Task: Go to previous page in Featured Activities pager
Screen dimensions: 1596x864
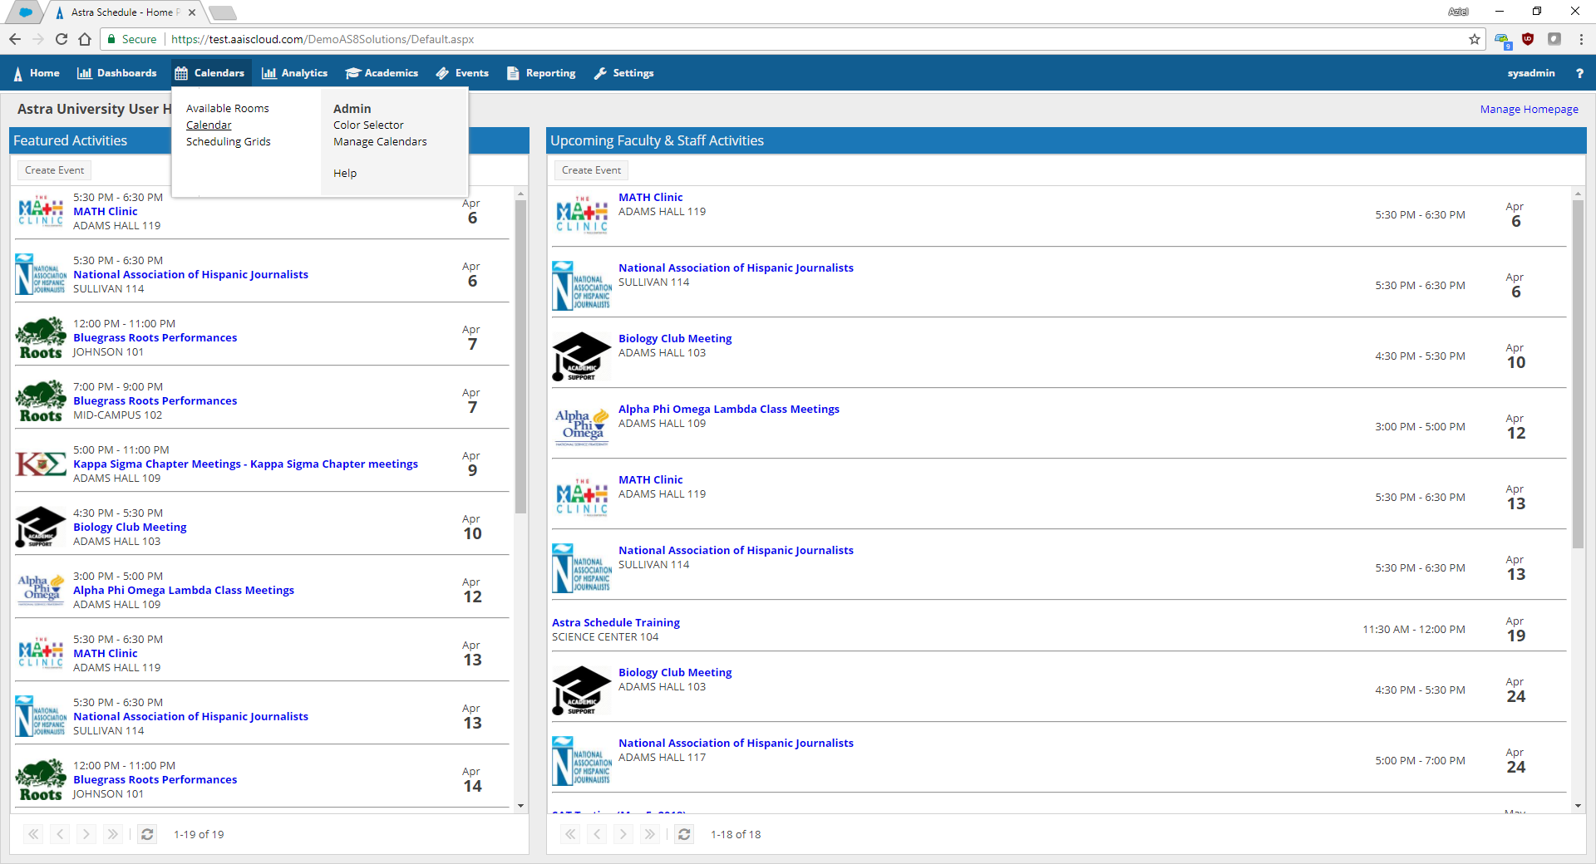Action: point(60,834)
